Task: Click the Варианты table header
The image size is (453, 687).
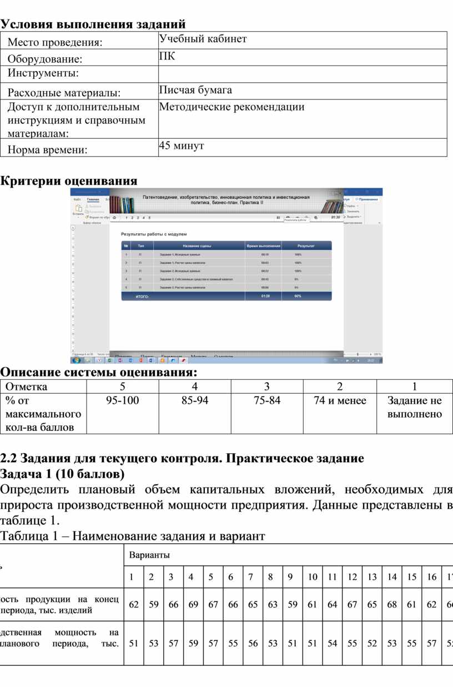Action: 149,555
